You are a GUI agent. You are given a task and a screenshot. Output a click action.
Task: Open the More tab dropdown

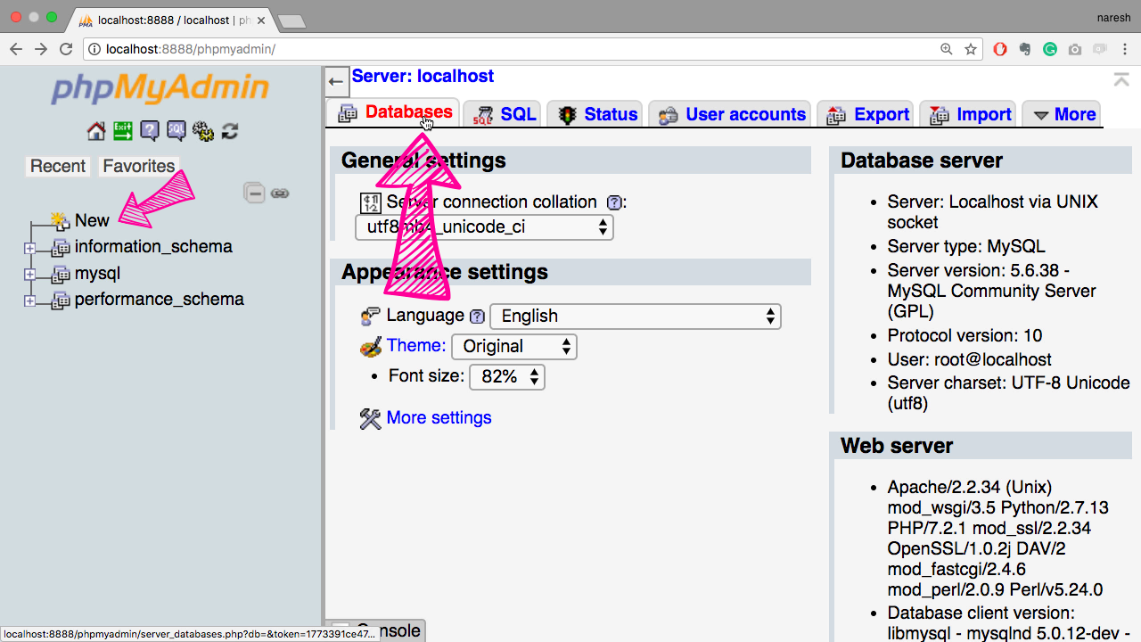pos(1063,114)
